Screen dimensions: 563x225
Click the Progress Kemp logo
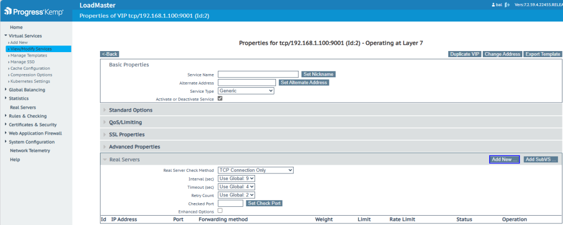(x=34, y=12)
